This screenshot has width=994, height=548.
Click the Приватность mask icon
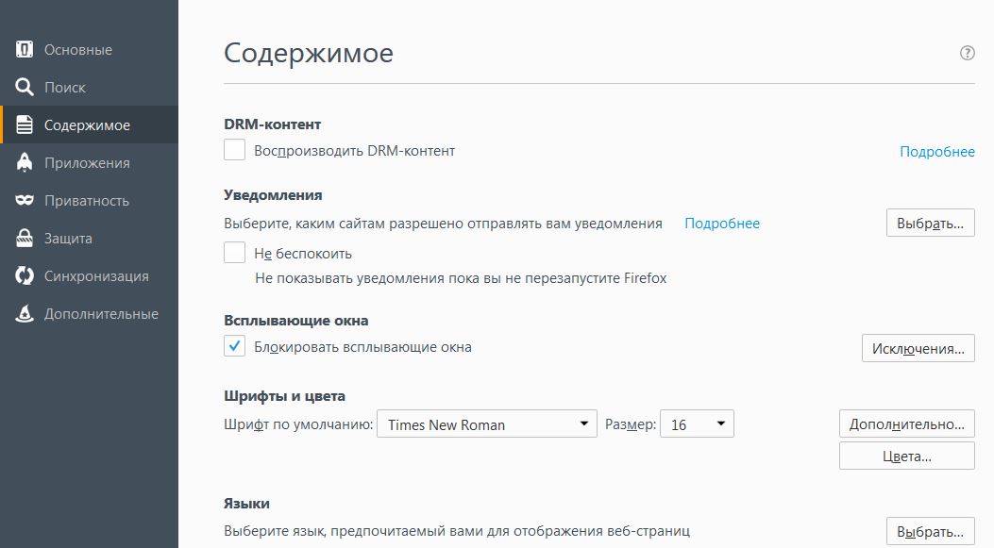[x=25, y=201]
